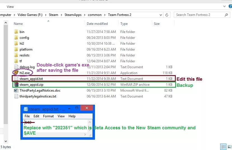Minimize the Notepad window
This screenshot has width=232, height=150.
pos(69,109)
